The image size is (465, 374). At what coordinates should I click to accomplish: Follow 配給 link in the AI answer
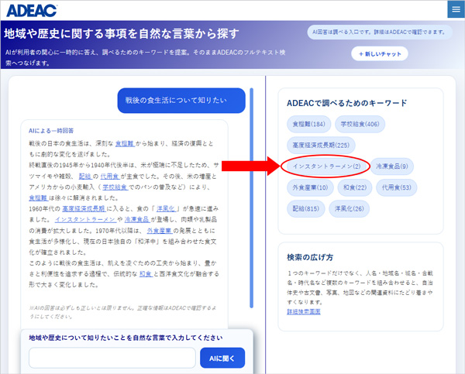coord(85,177)
